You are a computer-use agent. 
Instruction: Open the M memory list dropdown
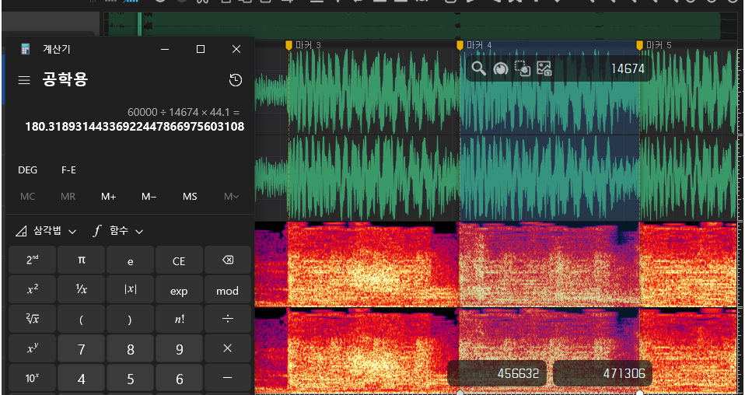[x=232, y=196]
